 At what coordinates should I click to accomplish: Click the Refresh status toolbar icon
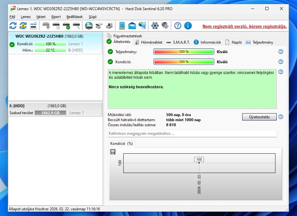(x=13, y=26)
